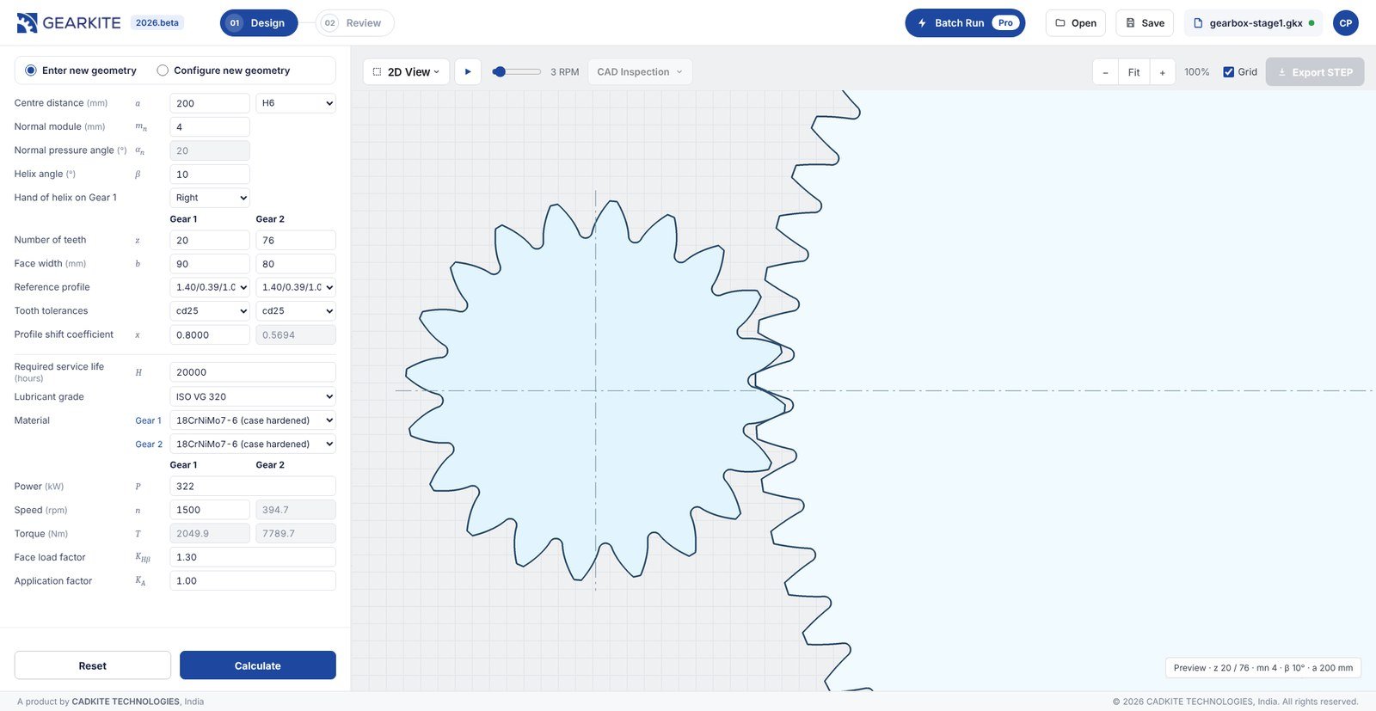Open Hand of helix dropdown
Image resolution: width=1376 pixels, height=711 pixels.
210,198
